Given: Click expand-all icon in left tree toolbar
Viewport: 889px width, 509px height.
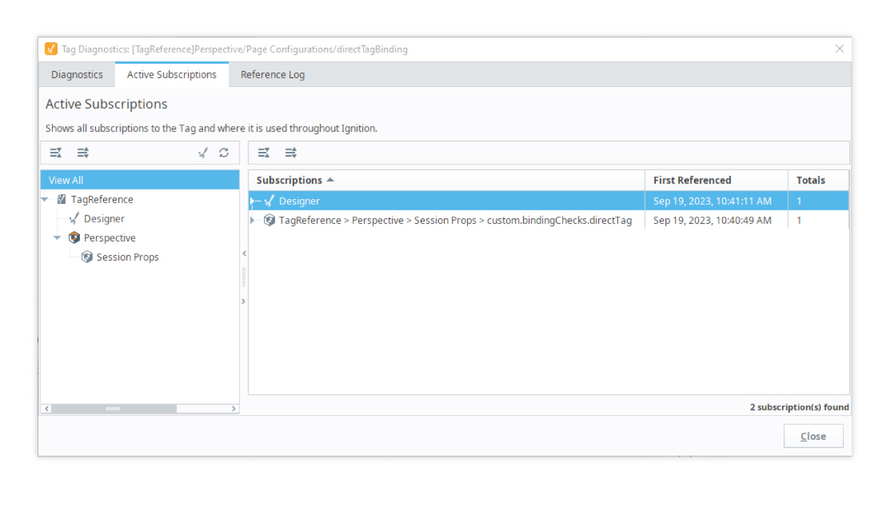Looking at the screenshot, I should 83,153.
